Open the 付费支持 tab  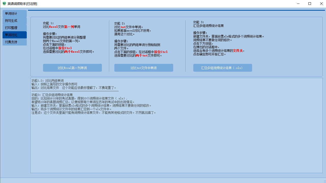(14, 42)
